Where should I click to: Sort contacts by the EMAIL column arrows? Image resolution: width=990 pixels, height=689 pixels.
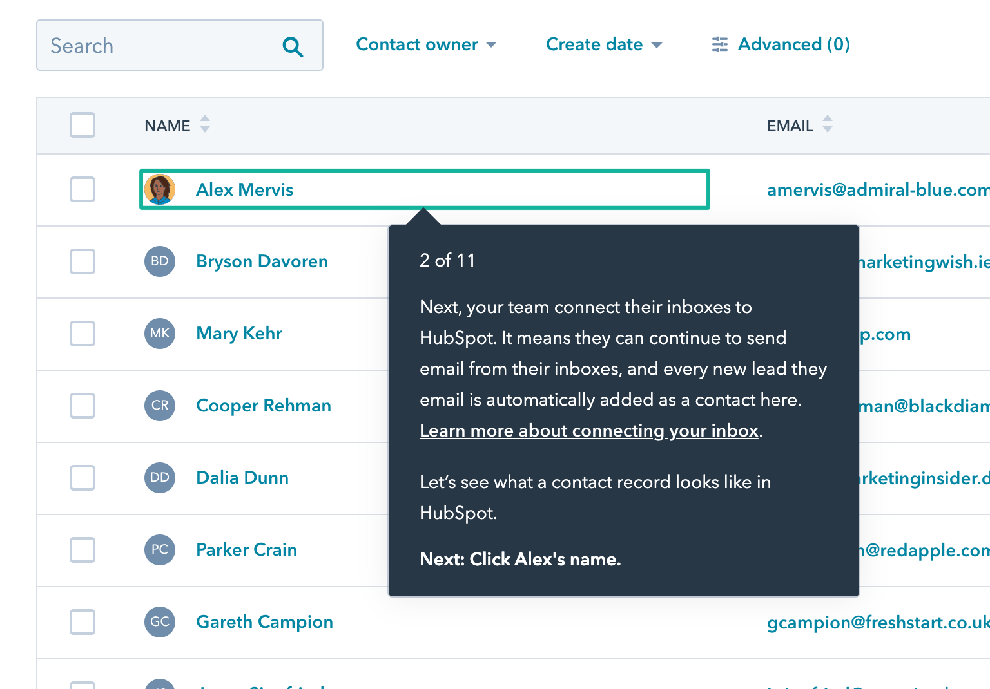point(827,125)
